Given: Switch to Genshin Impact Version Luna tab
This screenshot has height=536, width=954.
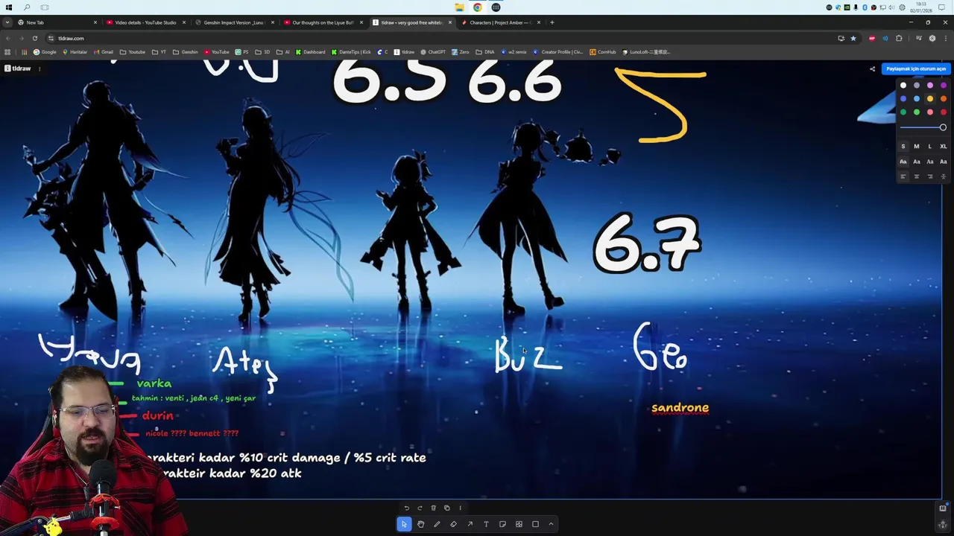Looking at the screenshot, I should (x=234, y=22).
